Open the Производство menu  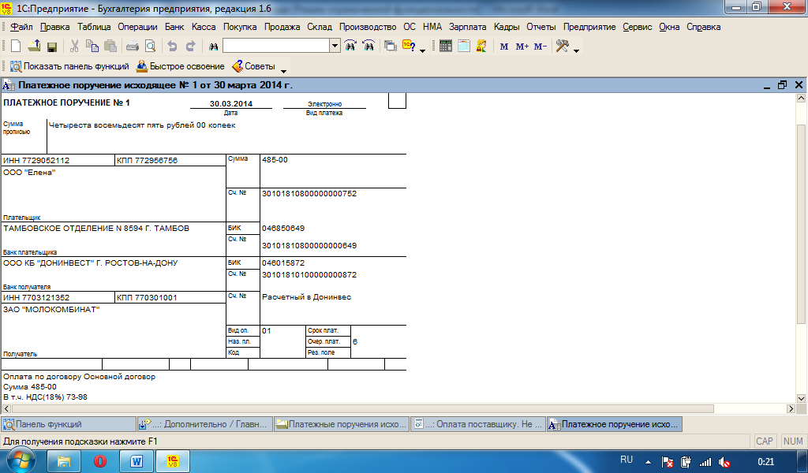pos(368,27)
